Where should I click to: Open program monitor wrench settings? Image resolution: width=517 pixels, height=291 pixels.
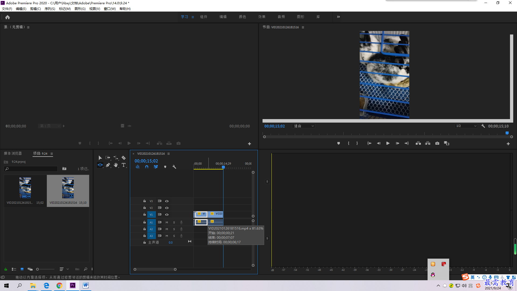click(483, 126)
